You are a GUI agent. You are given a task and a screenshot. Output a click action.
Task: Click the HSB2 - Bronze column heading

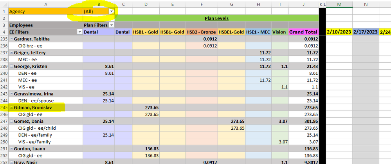click(202, 32)
